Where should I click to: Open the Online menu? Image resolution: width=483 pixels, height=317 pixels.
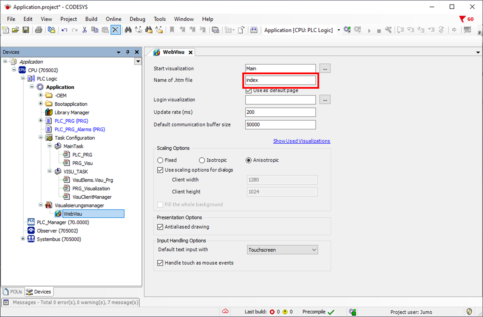(113, 19)
